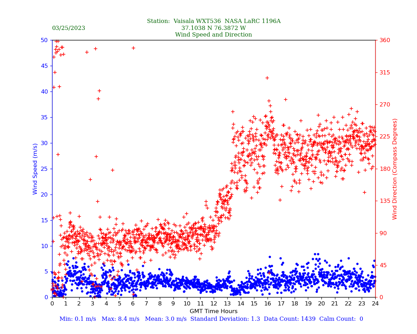Click the date label 03/25/2023
Viewport: 417px width, 334px height.
click(x=68, y=28)
